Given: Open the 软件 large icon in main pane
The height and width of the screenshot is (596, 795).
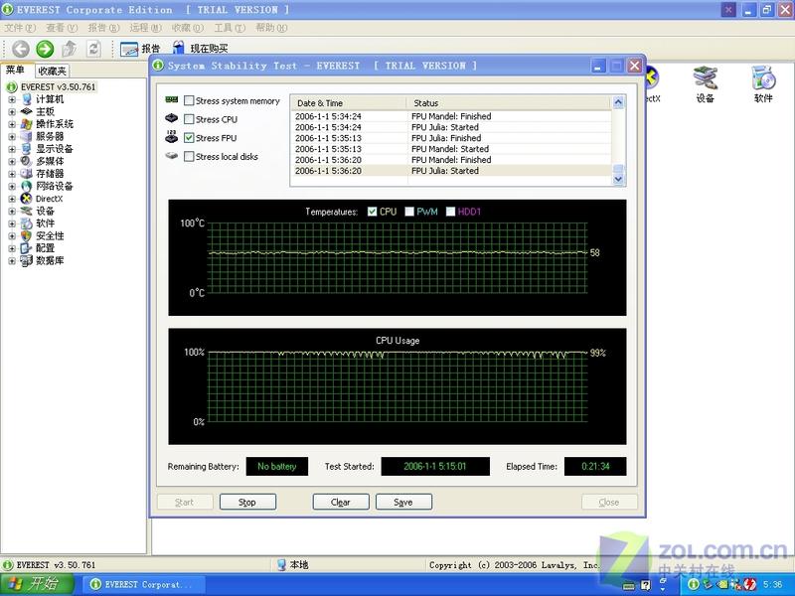Looking at the screenshot, I should tap(763, 84).
